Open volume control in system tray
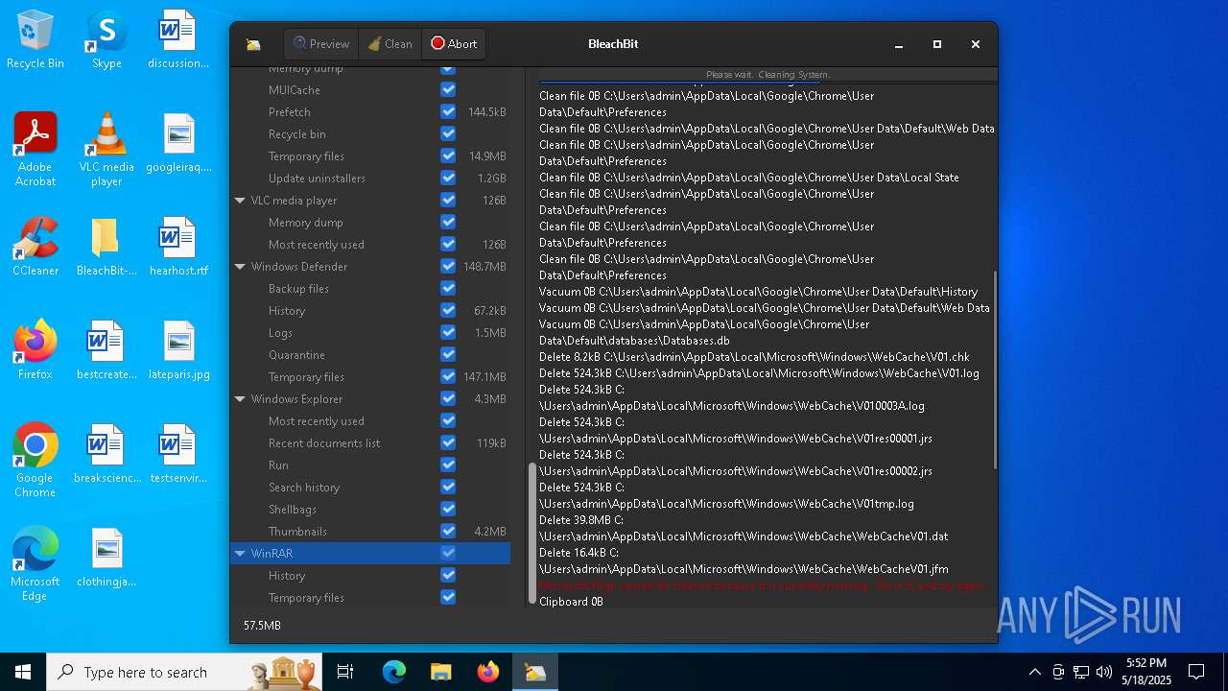Viewport: 1228px width, 691px height. coord(1104,672)
